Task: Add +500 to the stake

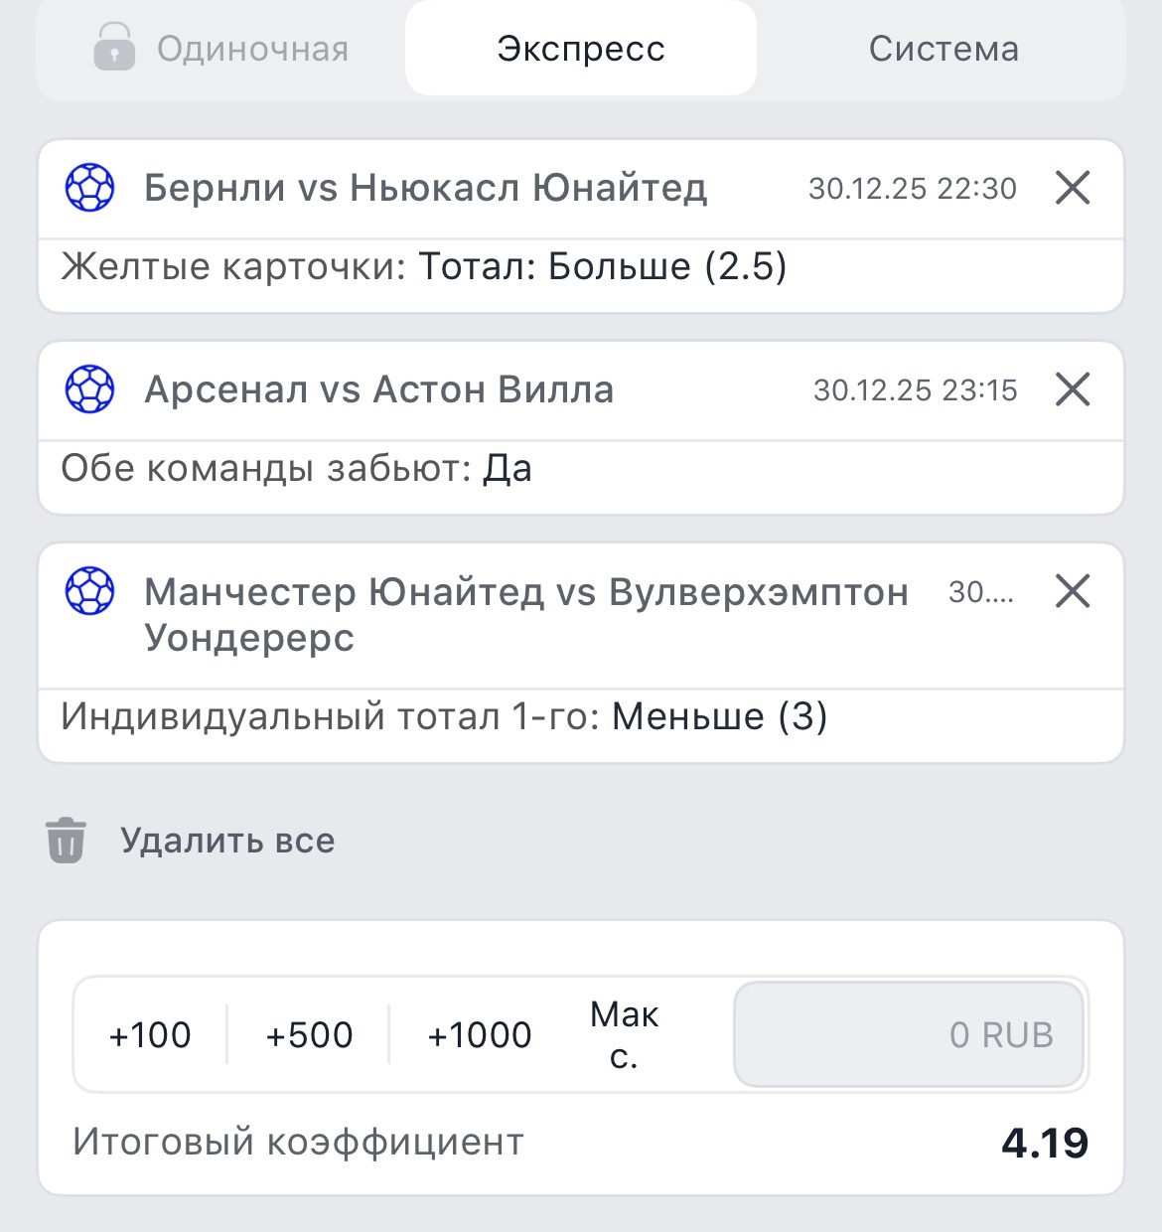Action: pyautogui.click(x=309, y=1035)
